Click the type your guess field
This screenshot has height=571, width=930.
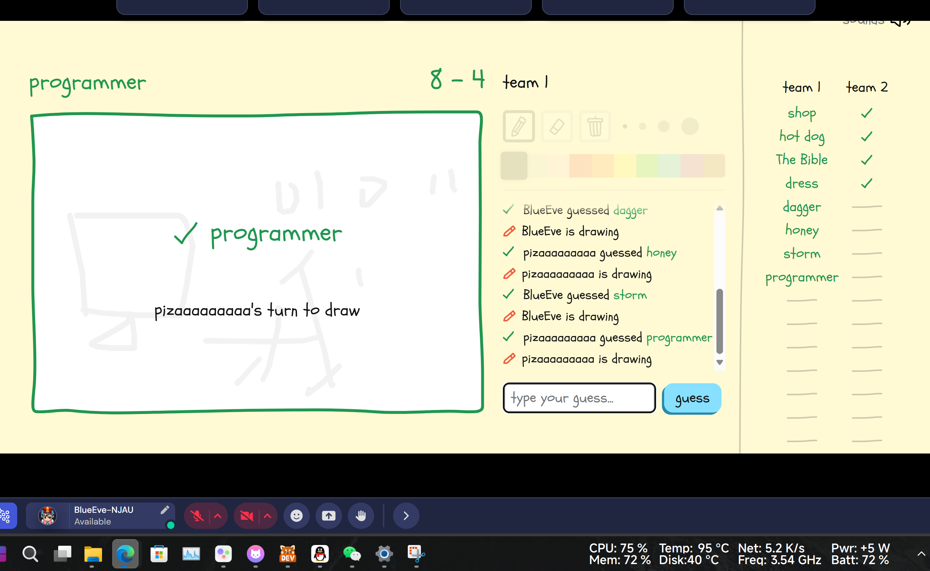tap(579, 398)
